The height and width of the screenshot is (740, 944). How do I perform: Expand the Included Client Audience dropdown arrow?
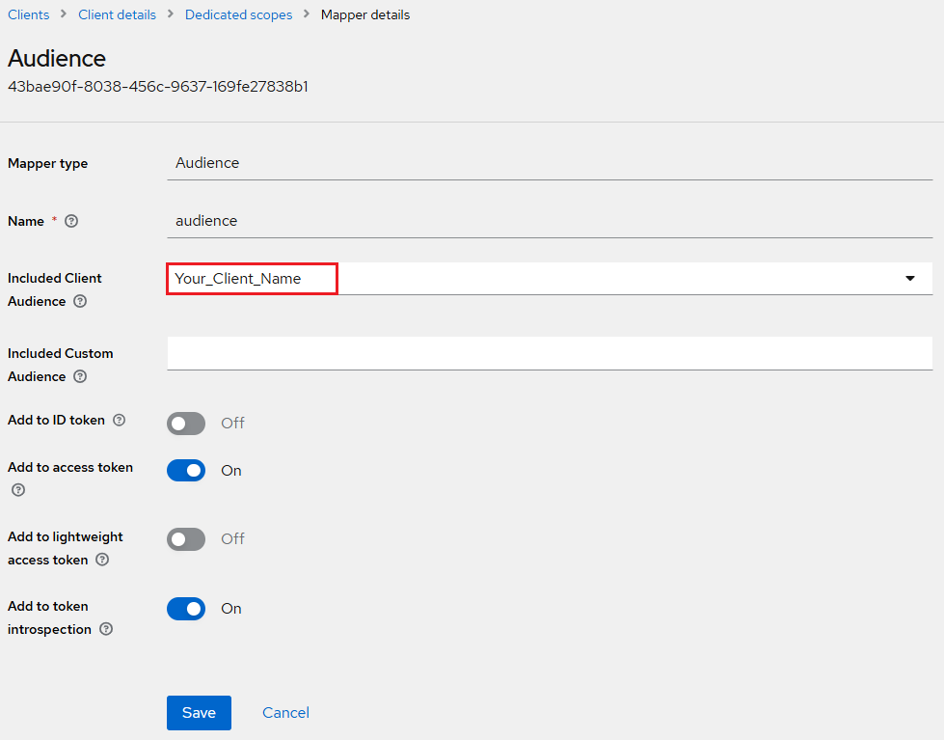click(909, 279)
